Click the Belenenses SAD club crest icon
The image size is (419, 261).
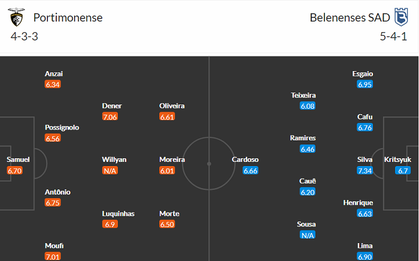point(400,17)
